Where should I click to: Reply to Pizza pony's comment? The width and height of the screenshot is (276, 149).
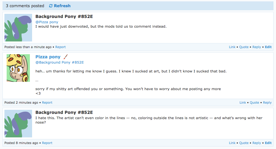(267, 103)
